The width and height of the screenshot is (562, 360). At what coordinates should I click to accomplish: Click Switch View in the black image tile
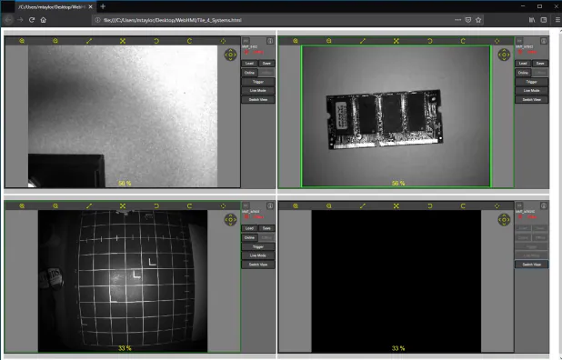531,265
